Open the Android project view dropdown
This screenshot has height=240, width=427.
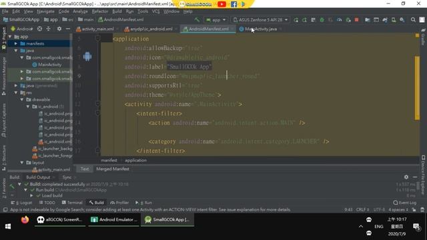point(22,29)
